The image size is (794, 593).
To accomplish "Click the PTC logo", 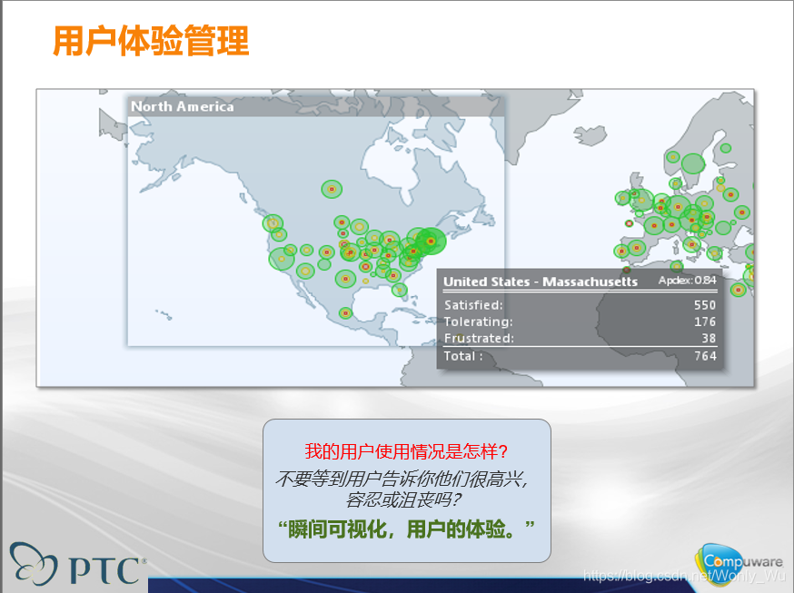I will point(77,564).
